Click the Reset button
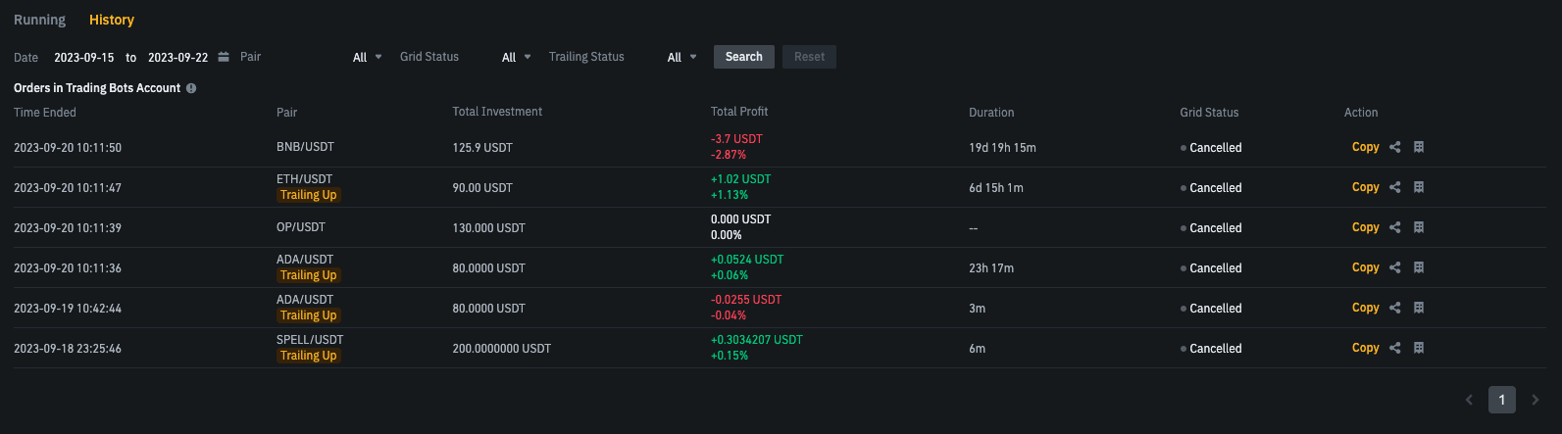The image size is (1562, 434). pyautogui.click(x=809, y=57)
